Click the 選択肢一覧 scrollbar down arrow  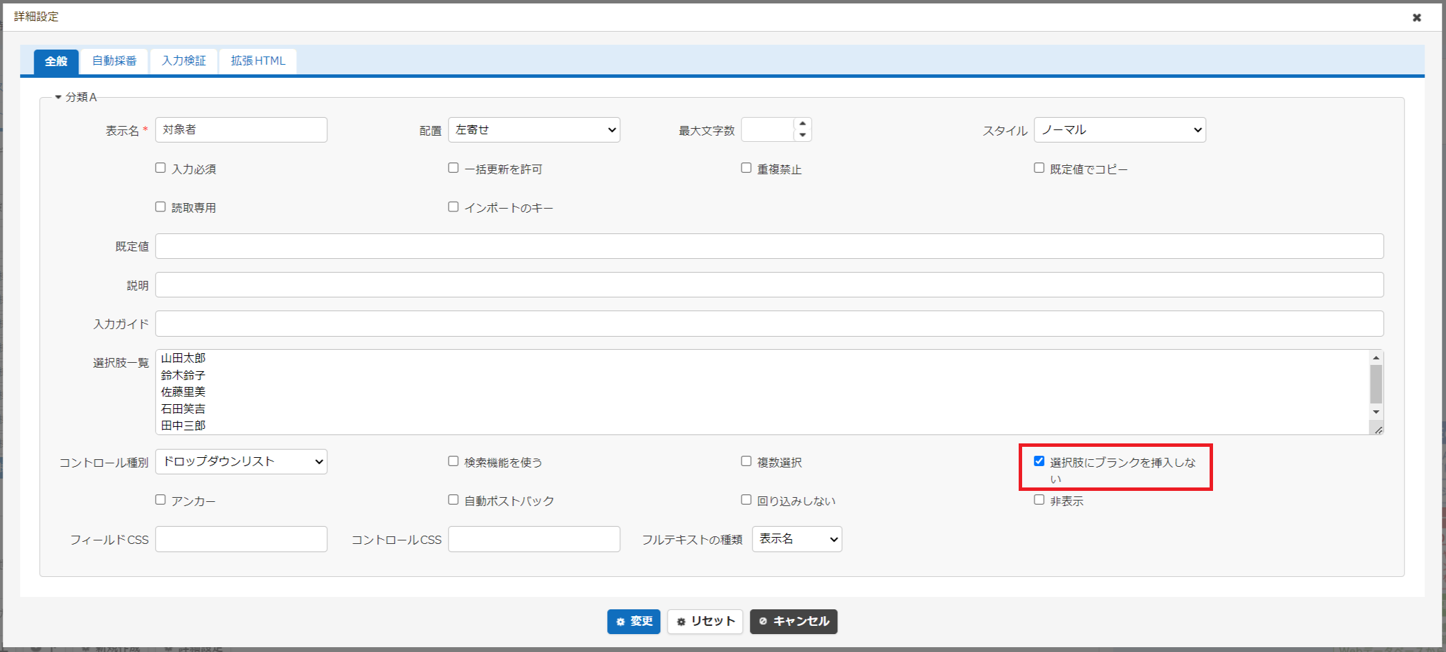click(x=1376, y=412)
